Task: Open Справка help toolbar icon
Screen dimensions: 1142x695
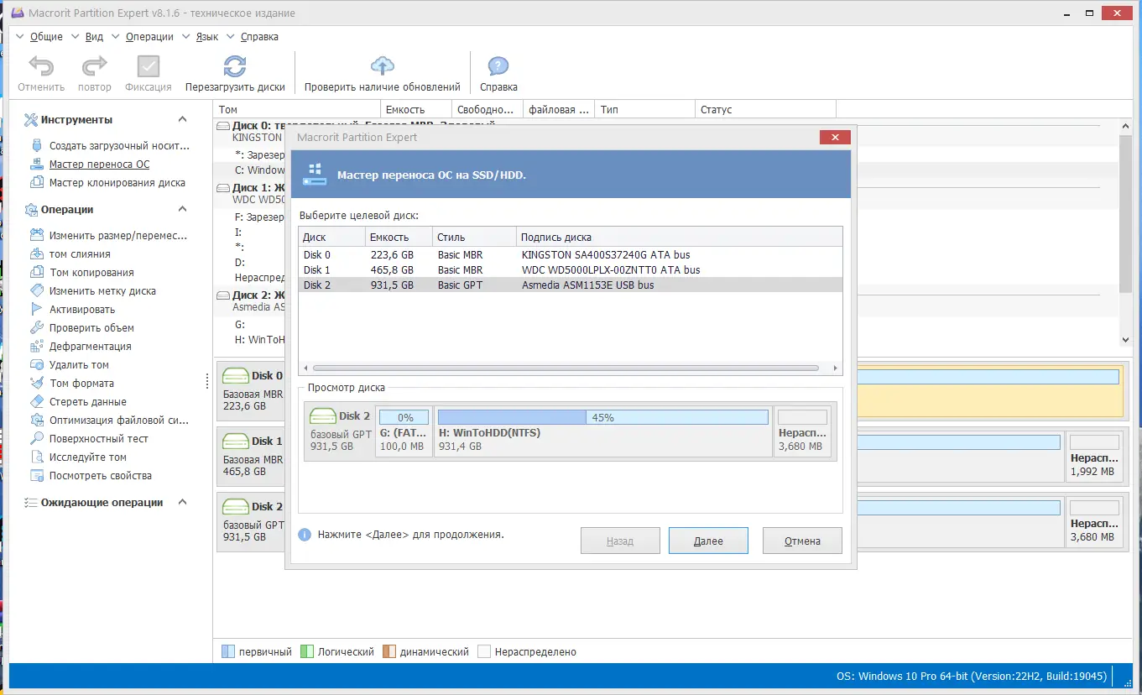Action: [x=498, y=66]
